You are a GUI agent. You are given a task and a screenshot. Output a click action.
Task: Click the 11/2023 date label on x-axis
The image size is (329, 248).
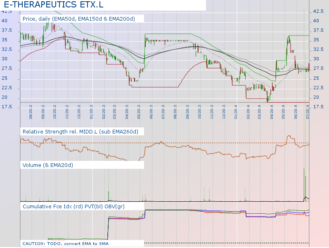pyautogui.click(x=212, y=112)
